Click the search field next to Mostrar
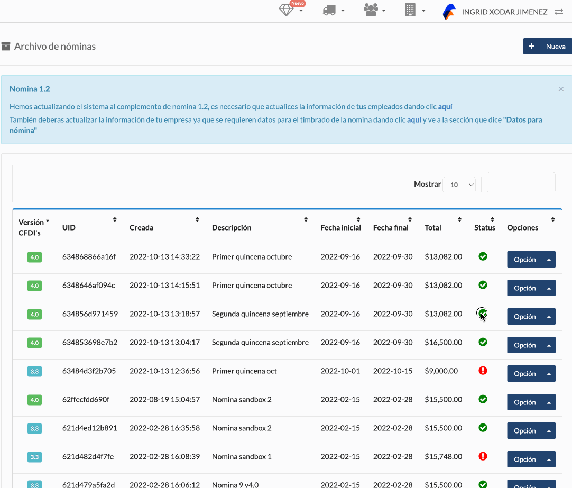Image resolution: width=572 pixels, height=488 pixels. 521,183
